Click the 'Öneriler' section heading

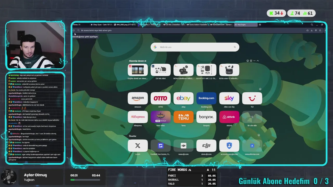(133, 136)
